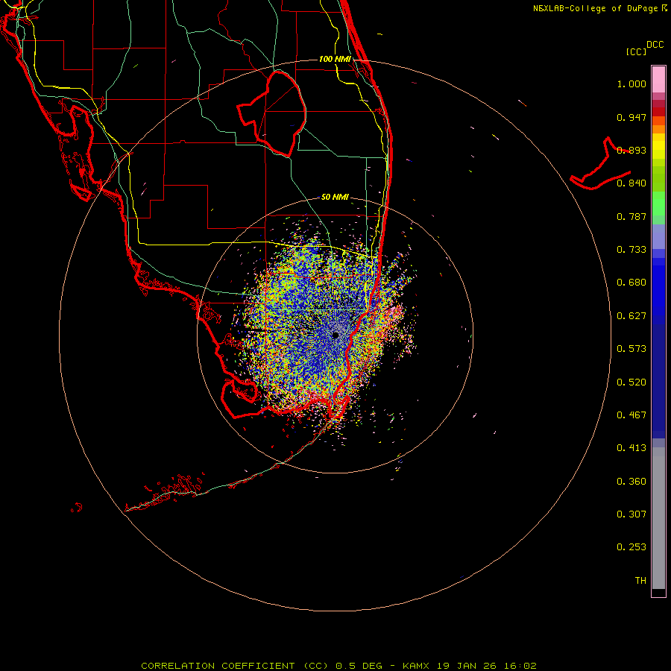
Task: Click the TH threshold label
Action: coord(640,581)
